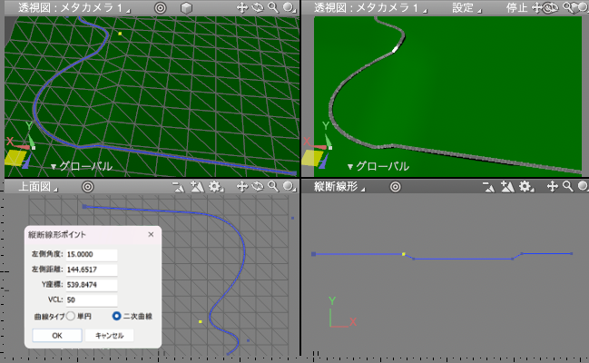Open the 透視図：メタカメラ1 dropdown in top-right view
This screenshot has height=363, width=589.
[370, 8]
